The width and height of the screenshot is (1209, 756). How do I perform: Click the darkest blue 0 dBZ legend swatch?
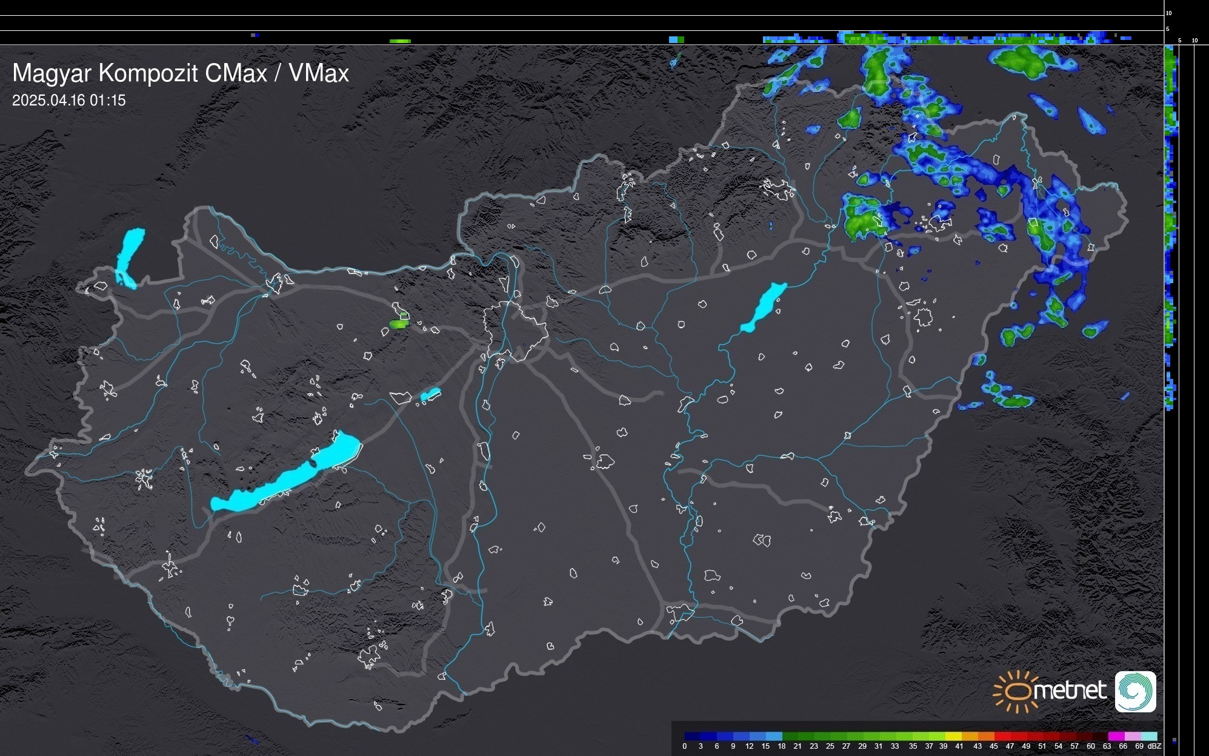pyautogui.click(x=692, y=737)
